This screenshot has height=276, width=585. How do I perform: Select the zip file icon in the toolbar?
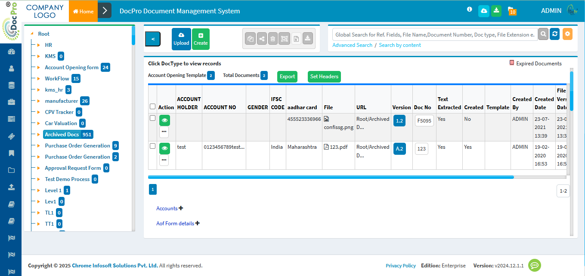(x=284, y=38)
